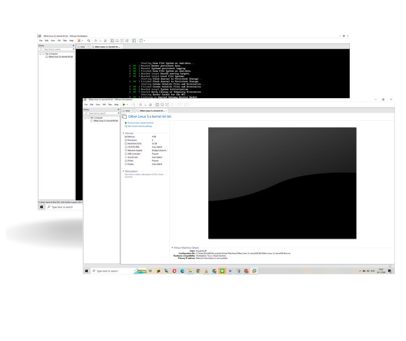
Task: Revert to snapshot icon in back window
Action: [x=101, y=41]
